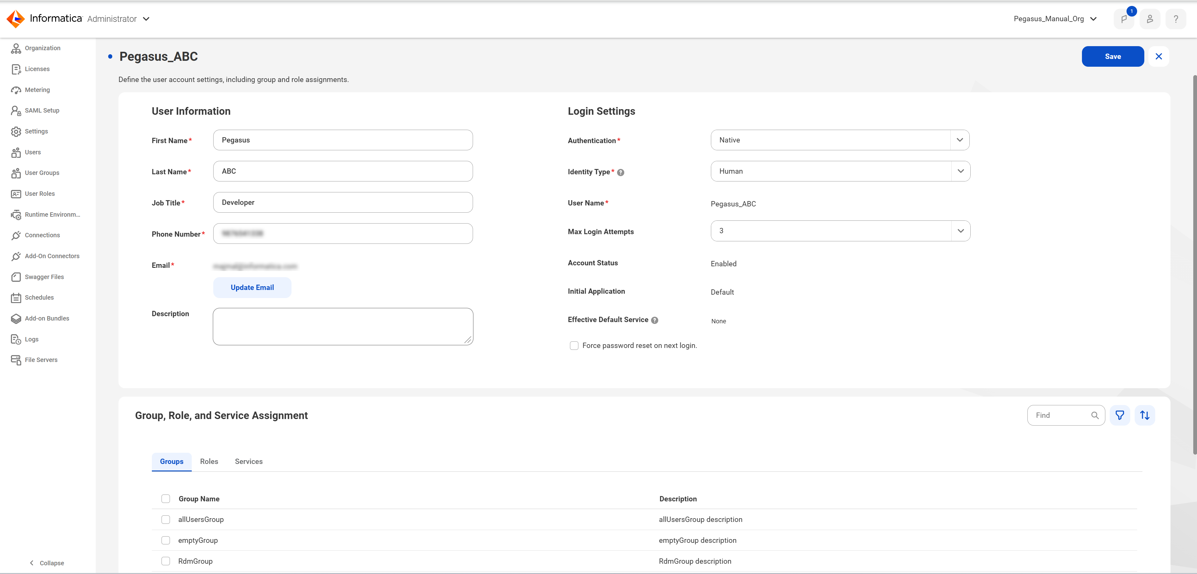Open the Users sidebar icon
The image size is (1197, 574).
coord(16,152)
